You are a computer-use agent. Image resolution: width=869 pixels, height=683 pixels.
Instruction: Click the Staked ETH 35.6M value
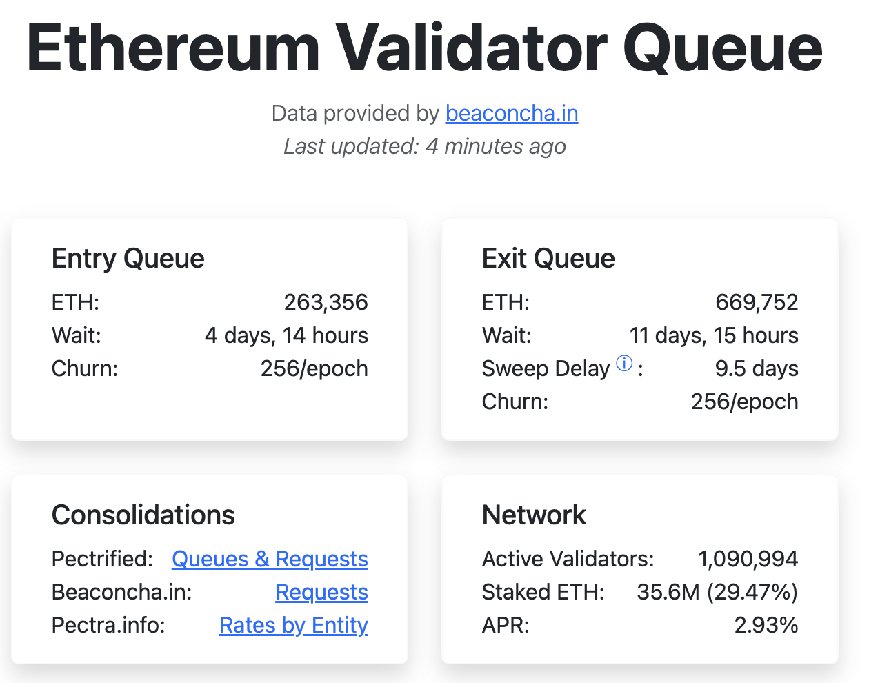pos(717,592)
